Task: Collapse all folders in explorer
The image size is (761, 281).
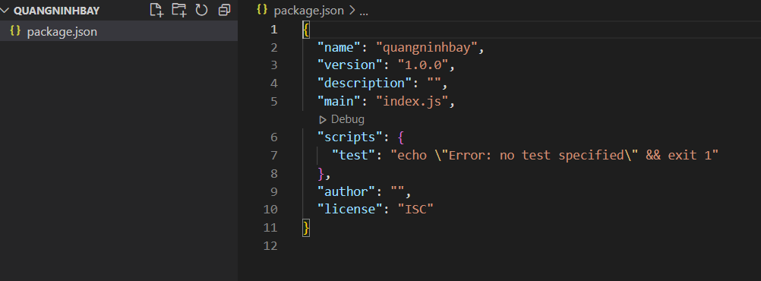Action: click(224, 10)
